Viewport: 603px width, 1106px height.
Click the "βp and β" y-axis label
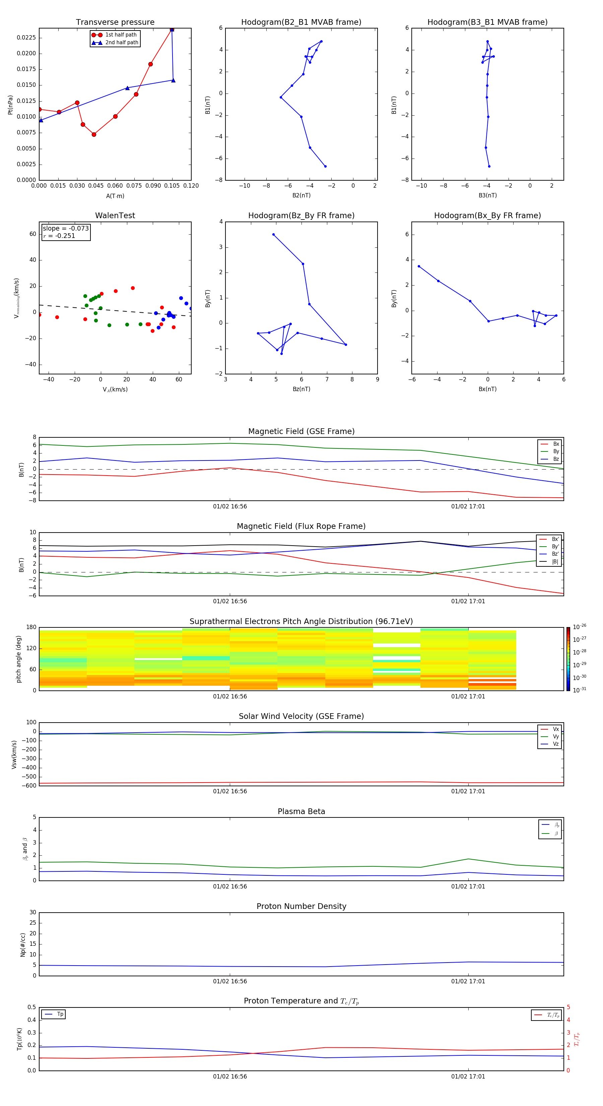[x=25, y=849]
